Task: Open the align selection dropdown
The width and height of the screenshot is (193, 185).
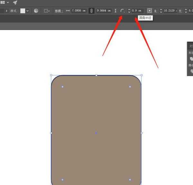Action: (47, 11)
